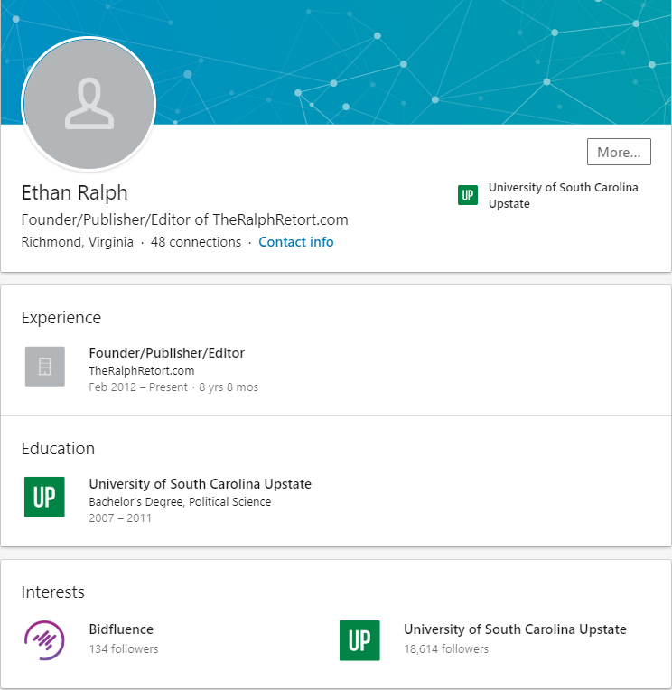Click Bachelor's Degree, Political Science text

pyautogui.click(x=180, y=501)
